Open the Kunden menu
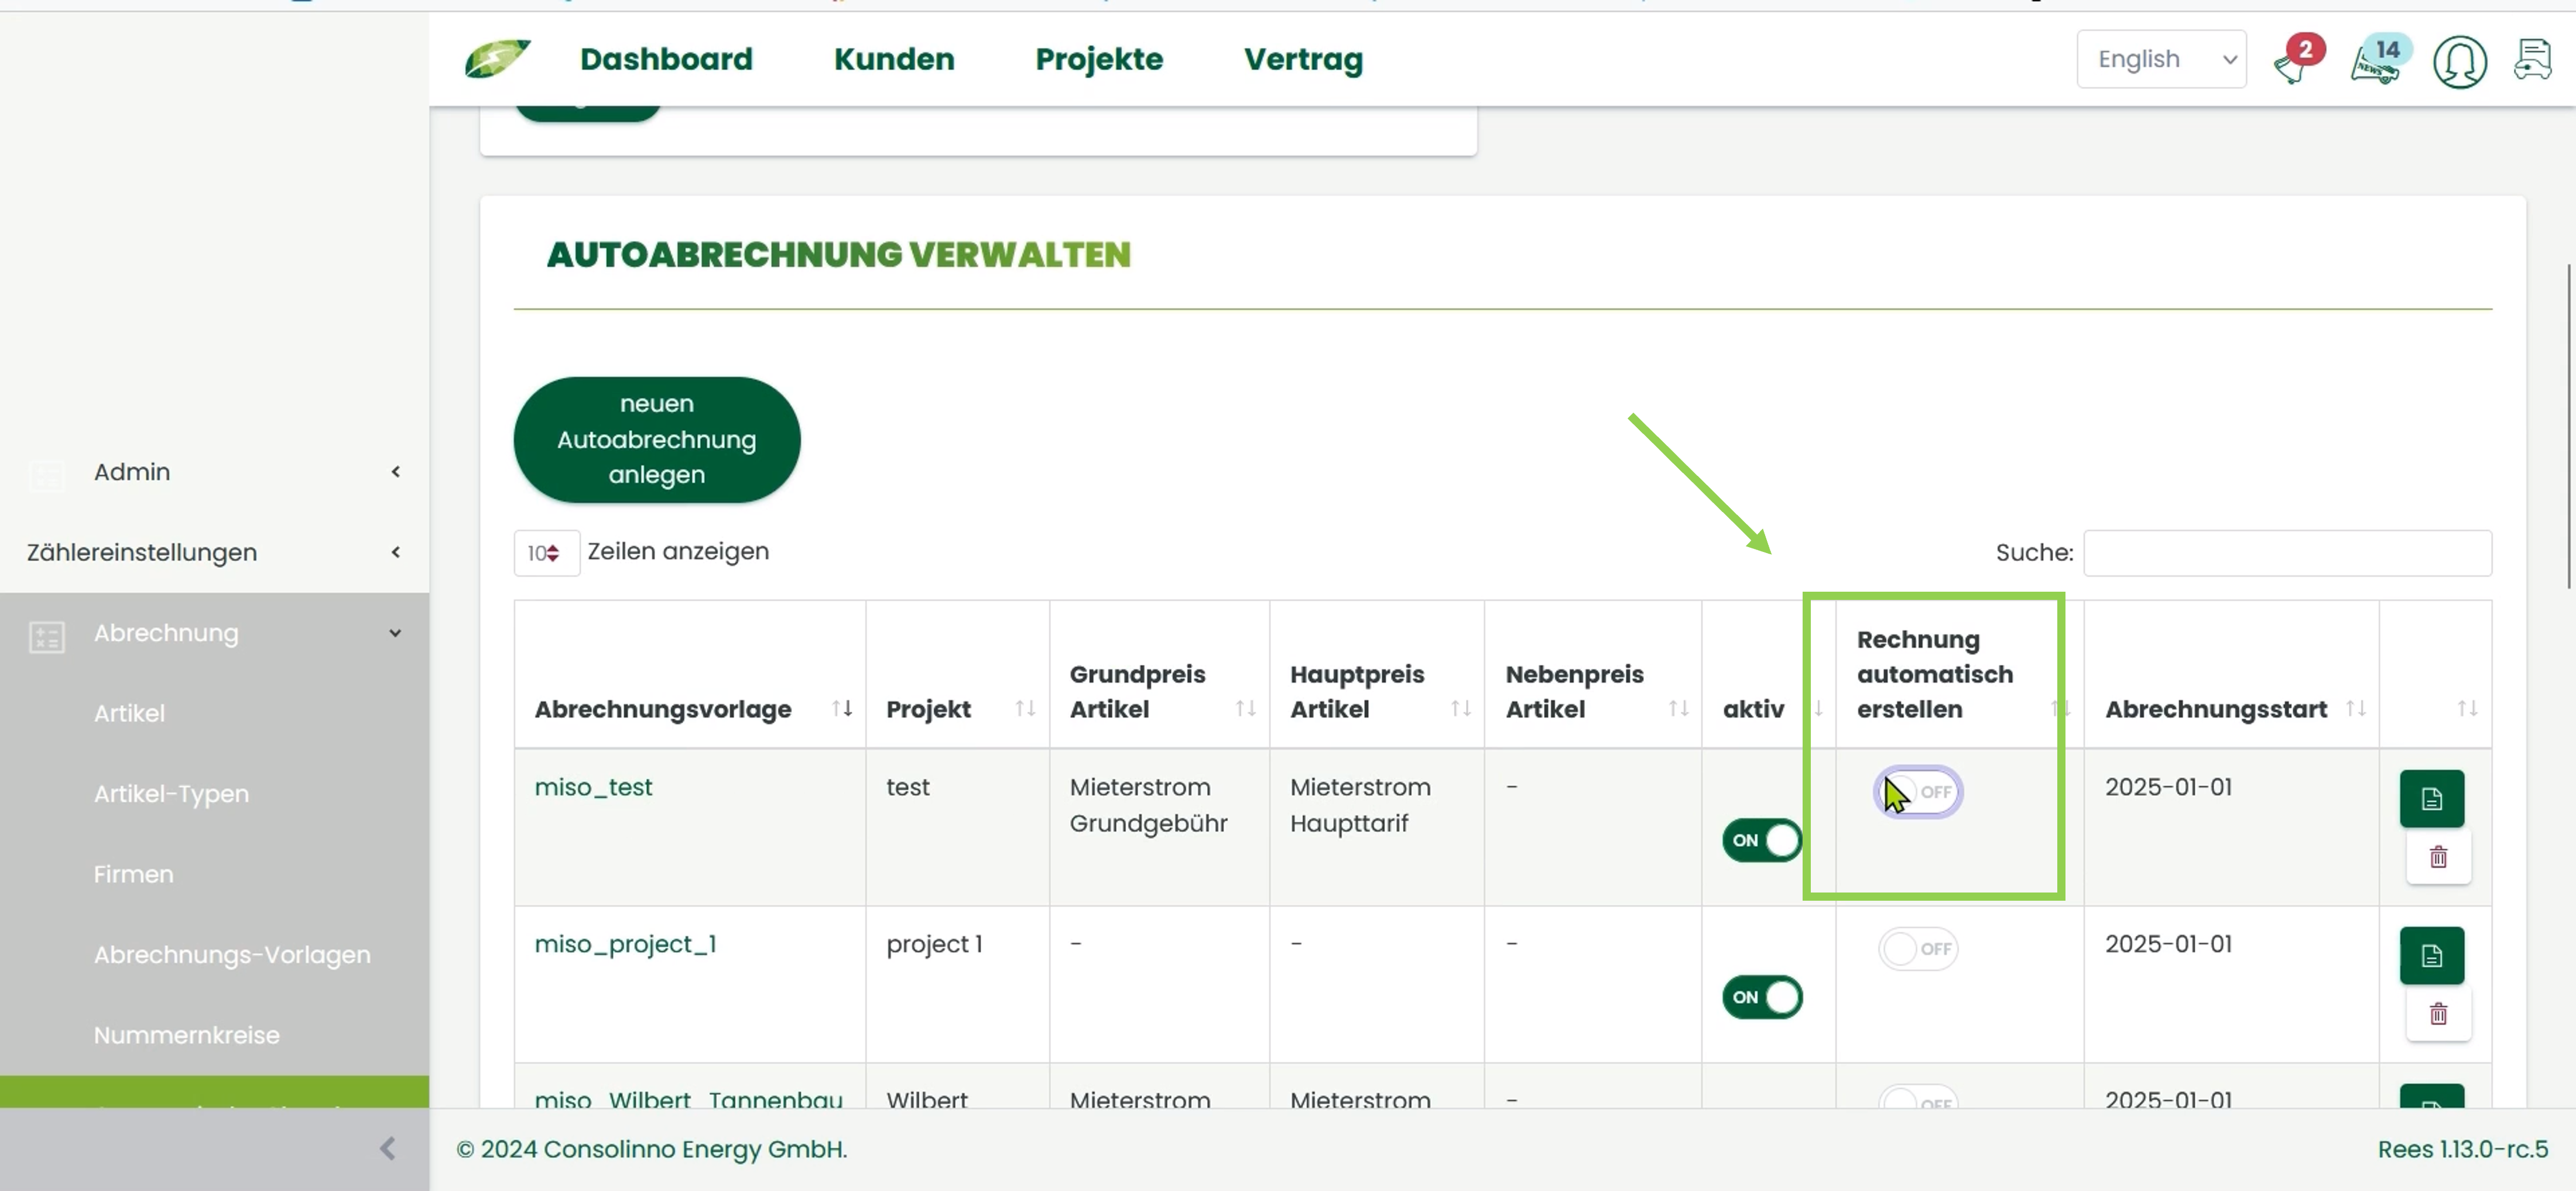Screen dimensions: 2576x1191 point(894,59)
